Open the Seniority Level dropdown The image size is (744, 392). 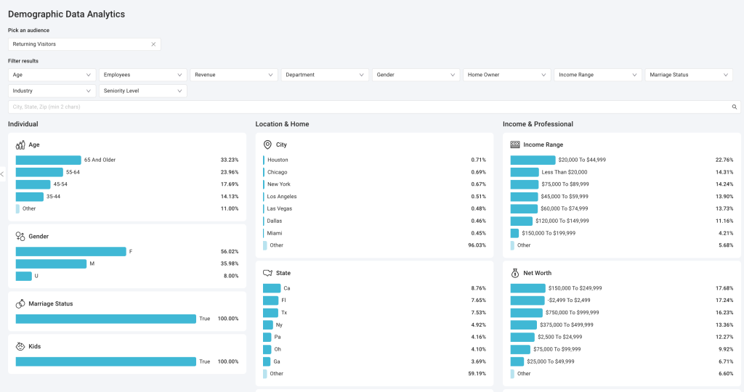pyautogui.click(x=143, y=91)
